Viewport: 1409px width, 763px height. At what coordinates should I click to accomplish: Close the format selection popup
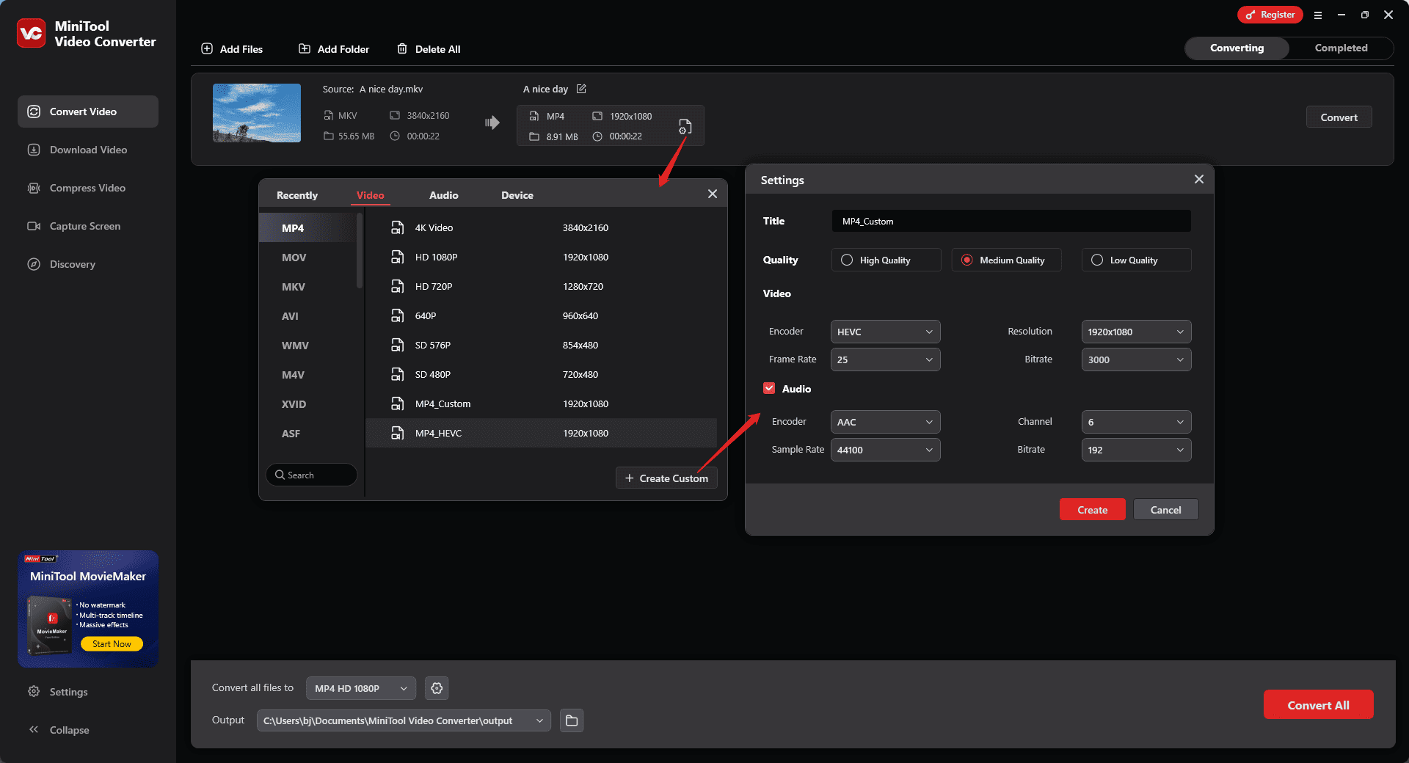click(713, 194)
